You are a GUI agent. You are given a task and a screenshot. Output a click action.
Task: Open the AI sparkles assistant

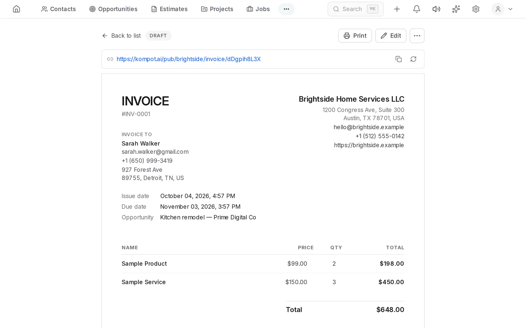point(456,9)
